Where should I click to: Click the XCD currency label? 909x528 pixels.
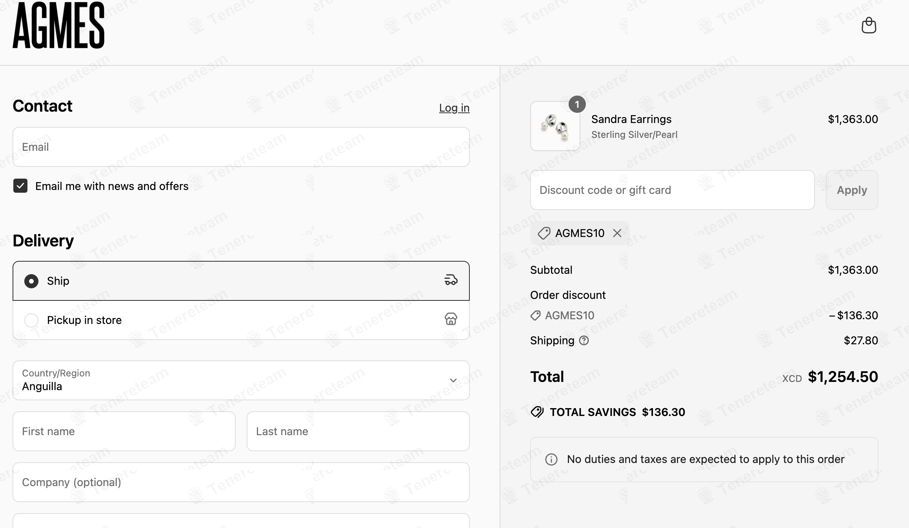click(792, 378)
